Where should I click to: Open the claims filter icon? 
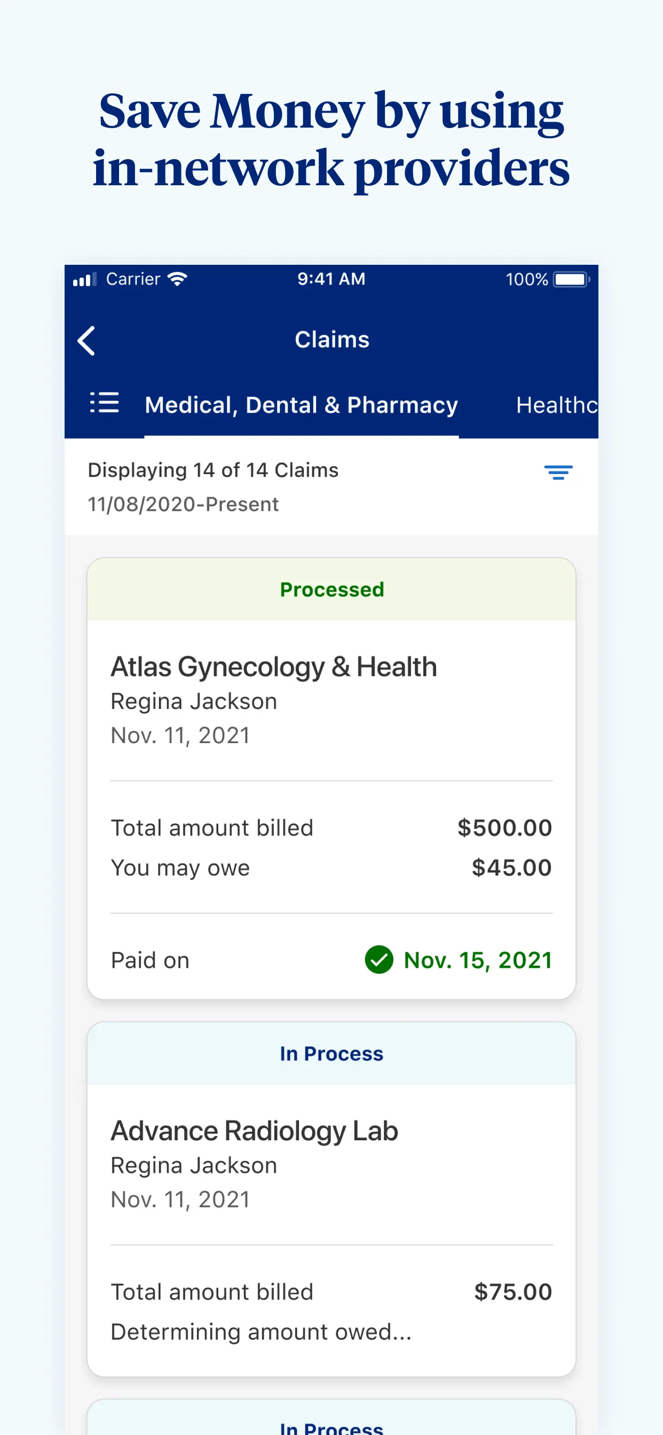point(558,472)
